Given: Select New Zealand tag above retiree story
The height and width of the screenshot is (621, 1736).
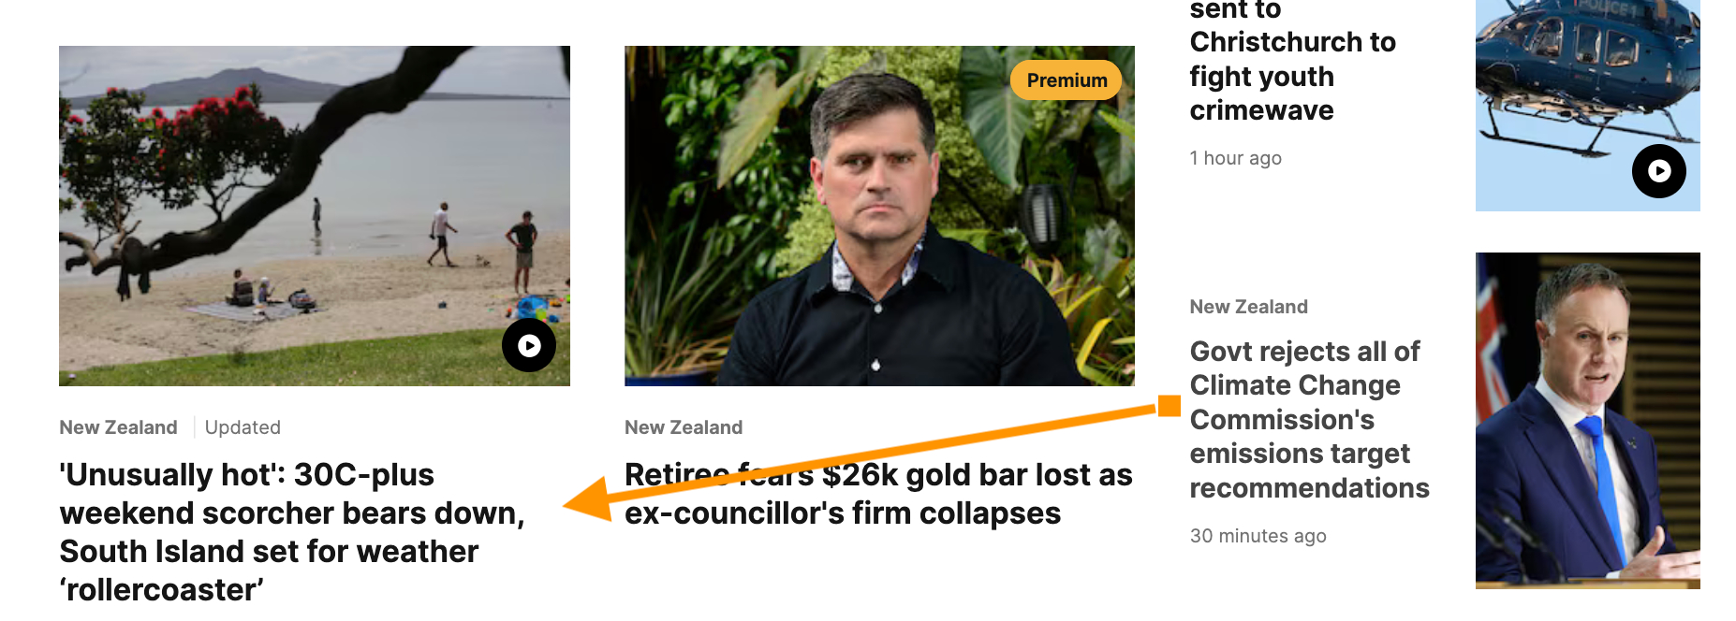Looking at the screenshot, I should click(x=684, y=427).
